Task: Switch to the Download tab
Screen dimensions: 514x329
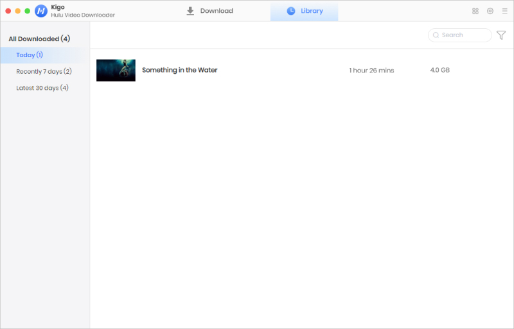Action: tap(210, 11)
